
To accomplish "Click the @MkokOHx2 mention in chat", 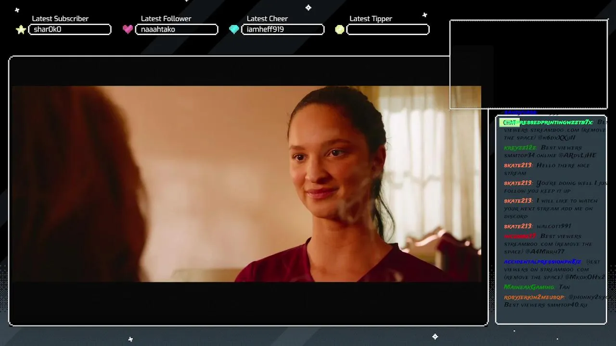I will point(584,277).
